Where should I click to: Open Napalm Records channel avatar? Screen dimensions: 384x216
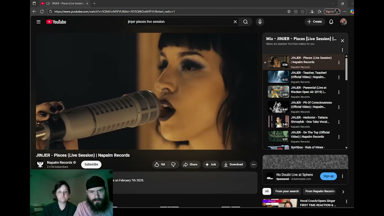[x=40, y=164]
